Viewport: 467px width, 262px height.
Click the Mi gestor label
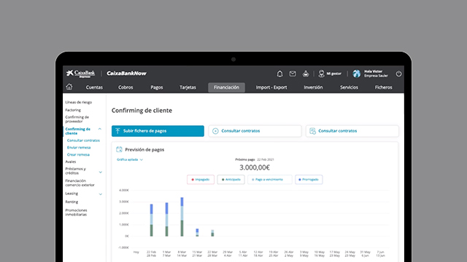(x=334, y=74)
